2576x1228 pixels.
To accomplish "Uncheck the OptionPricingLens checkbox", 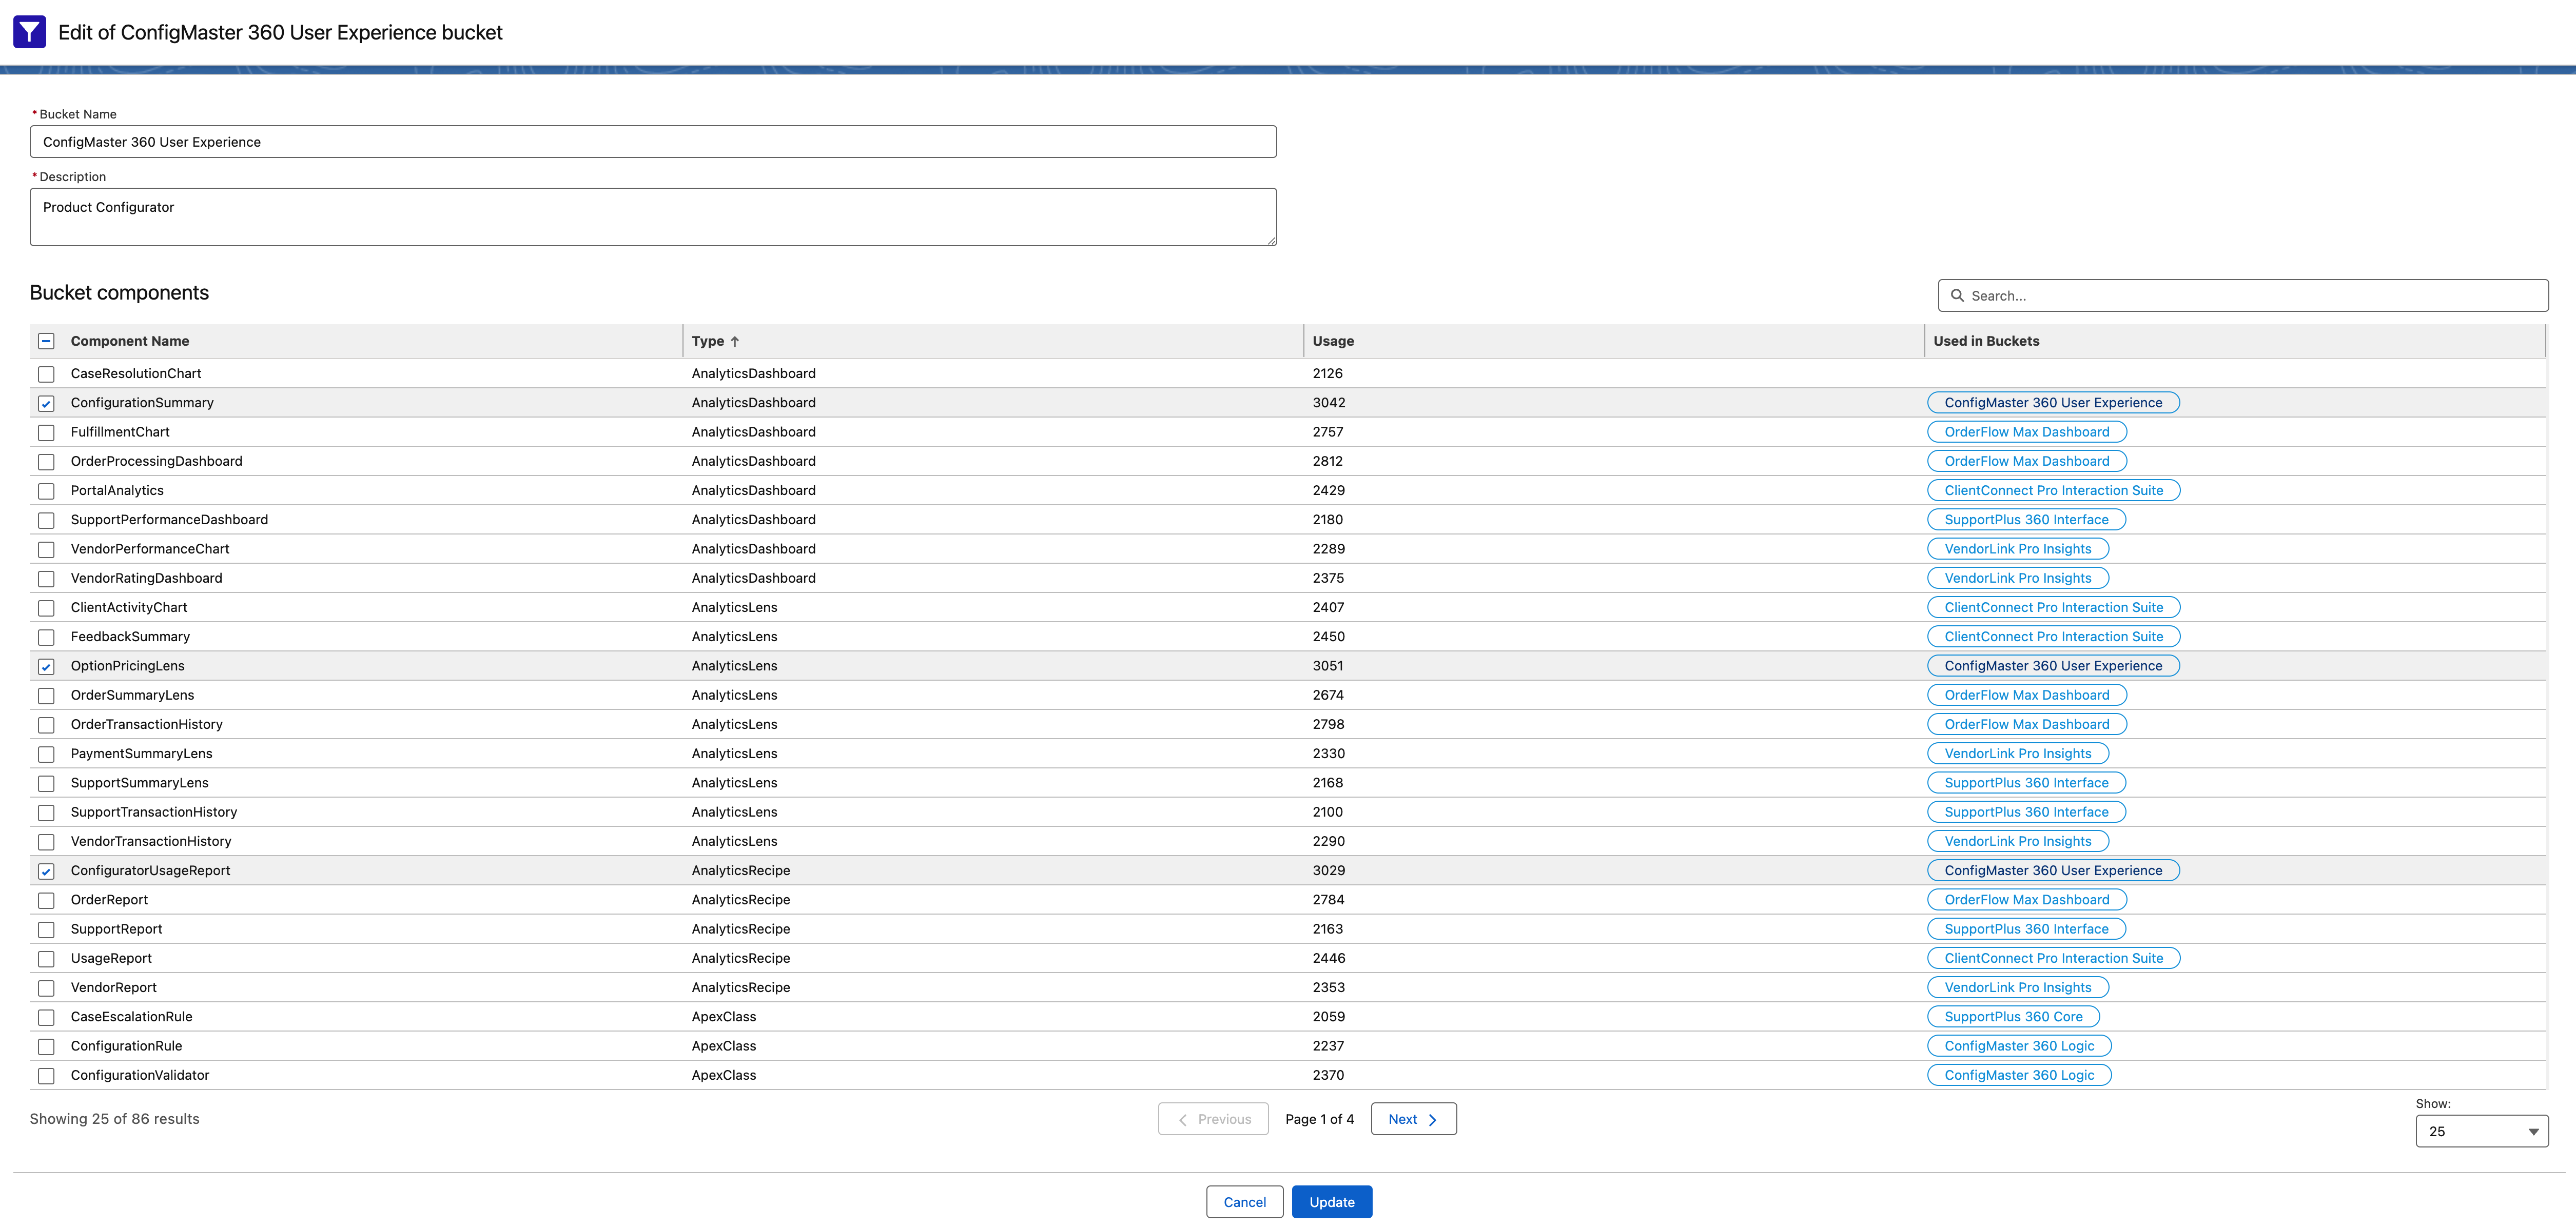I will pos(46,666).
